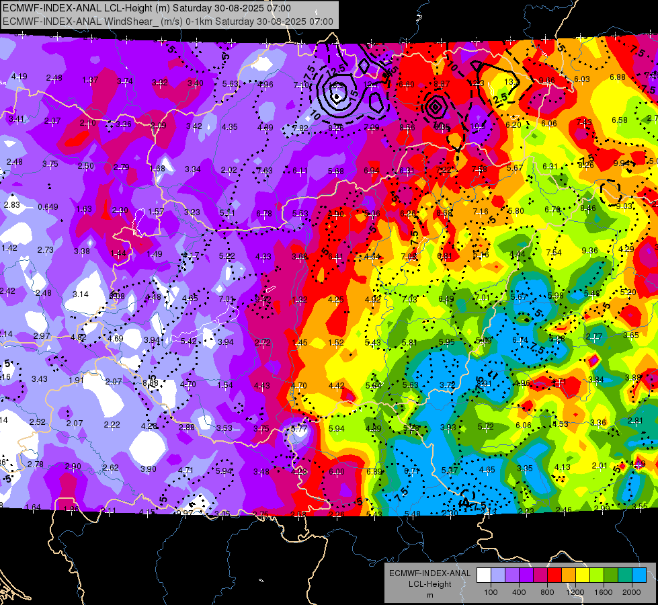Click the map value 1.52

coord(336,343)
